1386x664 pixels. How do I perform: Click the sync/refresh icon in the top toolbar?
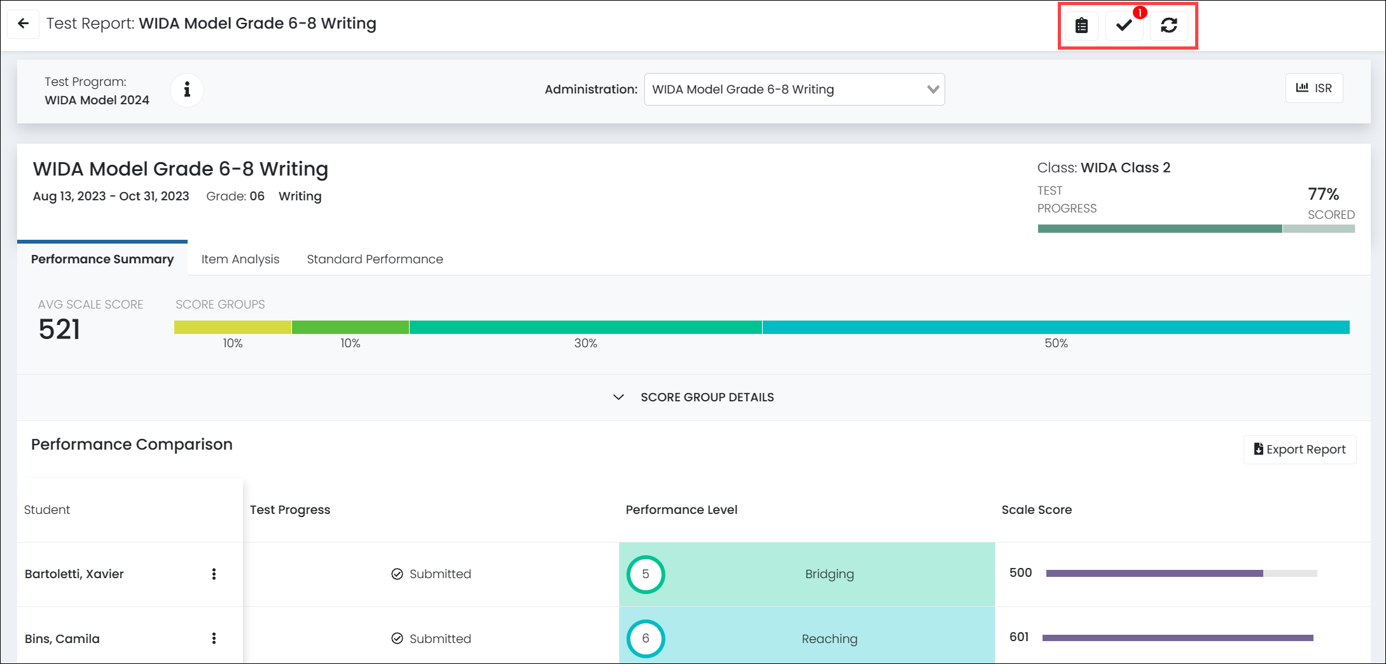tap(1170, 26)
